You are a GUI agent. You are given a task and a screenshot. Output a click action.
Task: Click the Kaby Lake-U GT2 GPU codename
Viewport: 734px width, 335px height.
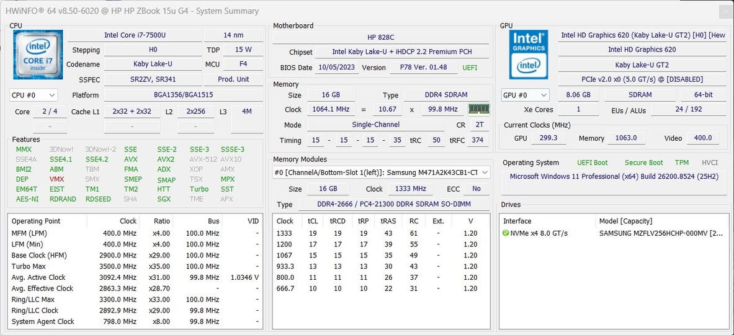pyautogui.click(x=642, y=65)
